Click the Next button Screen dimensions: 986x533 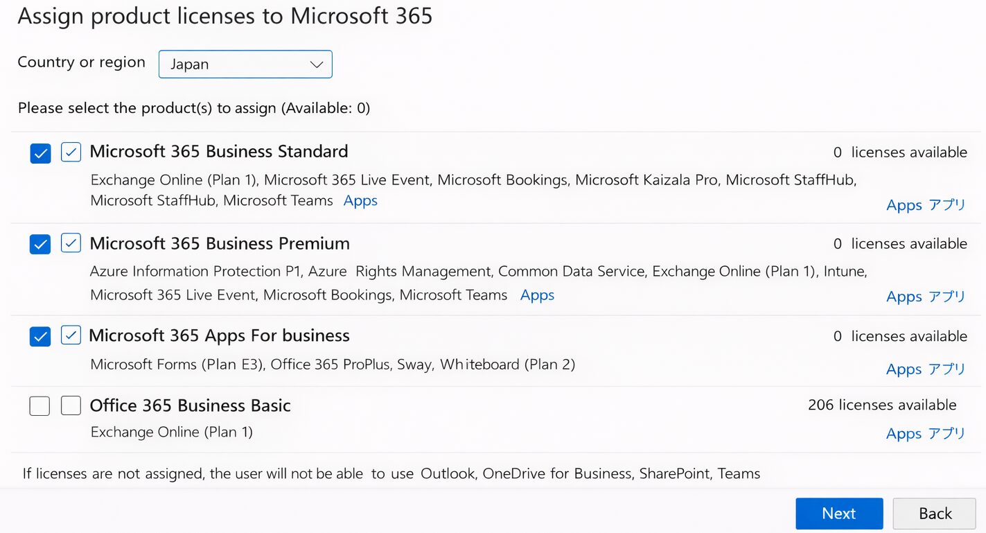838,514
